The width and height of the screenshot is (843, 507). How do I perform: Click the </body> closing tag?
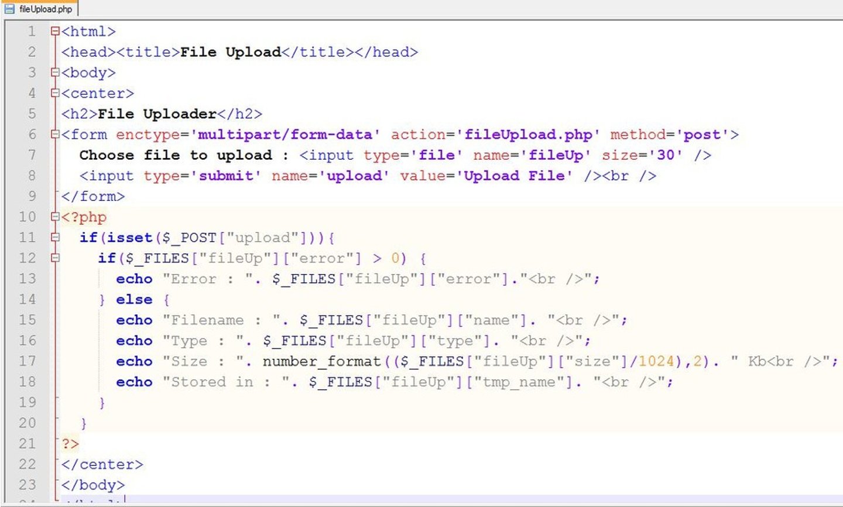coord(93,485)
